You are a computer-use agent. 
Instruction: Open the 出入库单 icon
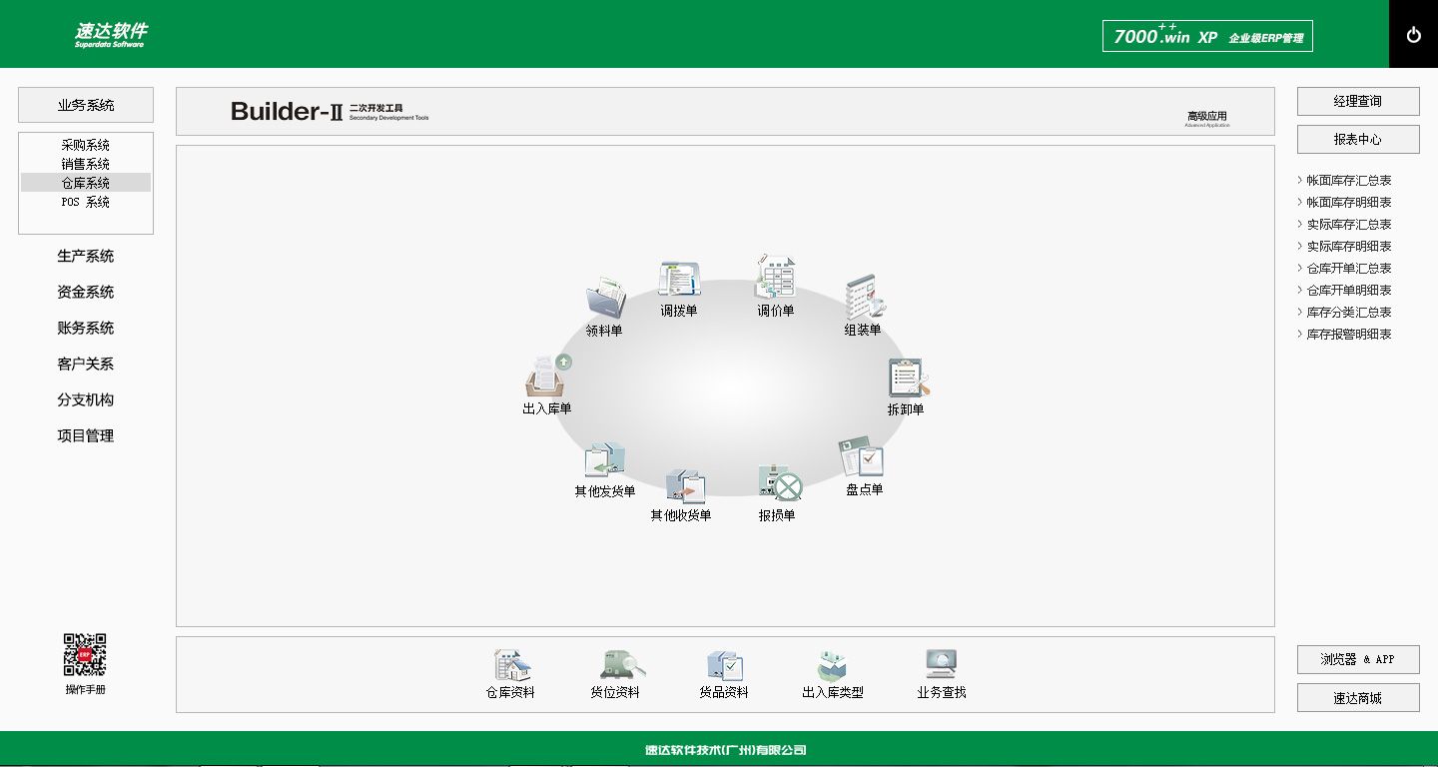point(547,377)
